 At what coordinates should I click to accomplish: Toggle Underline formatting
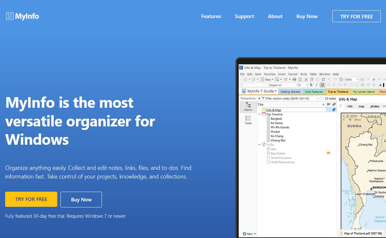(322, 85)
